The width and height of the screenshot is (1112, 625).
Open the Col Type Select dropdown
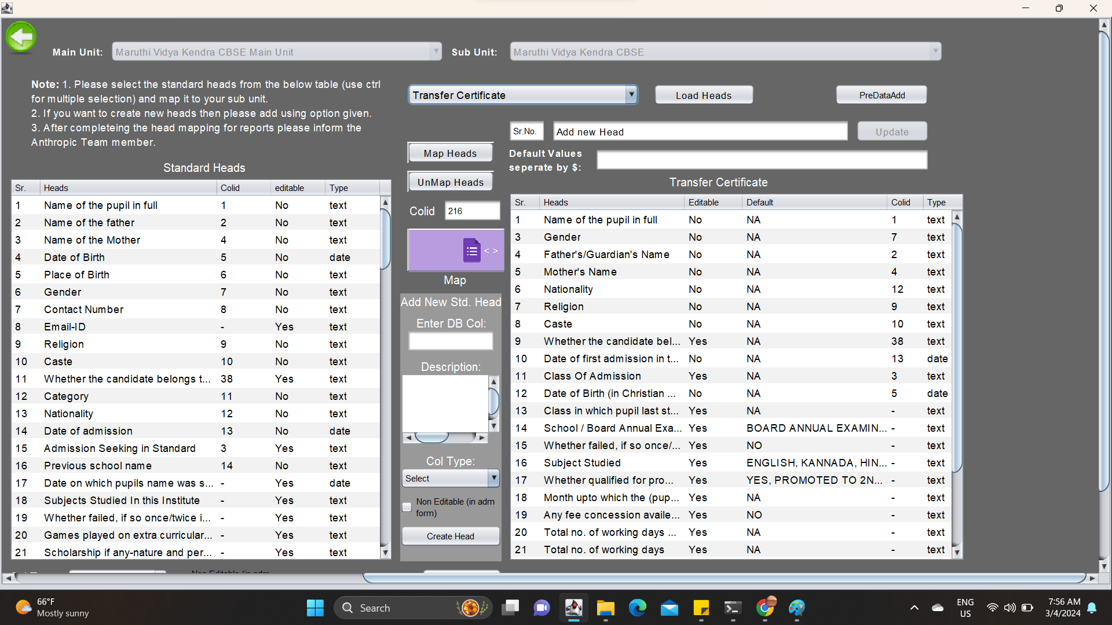tap(493, 478)
